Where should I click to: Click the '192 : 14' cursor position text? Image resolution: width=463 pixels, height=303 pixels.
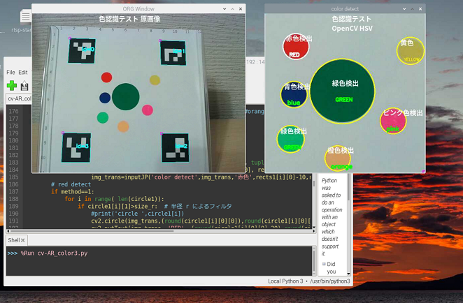pyautogui.click(x=256, y=62)
